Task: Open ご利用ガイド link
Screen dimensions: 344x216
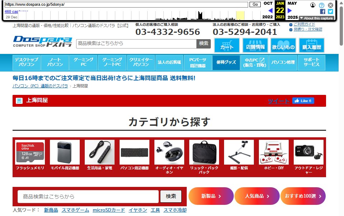Action: [304, 24]
